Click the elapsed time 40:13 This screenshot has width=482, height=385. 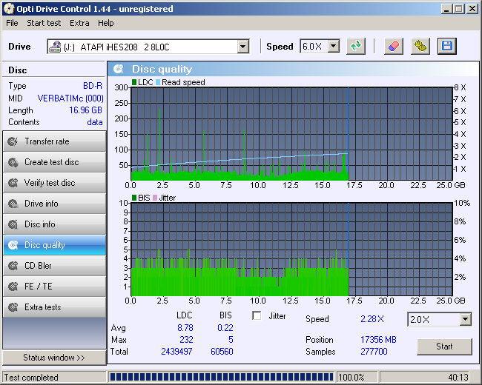458,377
